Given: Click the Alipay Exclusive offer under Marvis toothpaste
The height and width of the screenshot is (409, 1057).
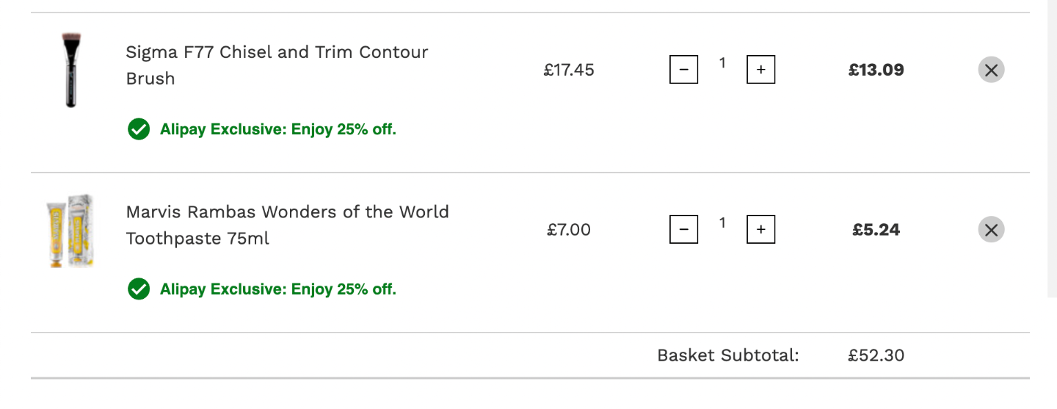Looking at the screenshot, I should click(278, 289).
